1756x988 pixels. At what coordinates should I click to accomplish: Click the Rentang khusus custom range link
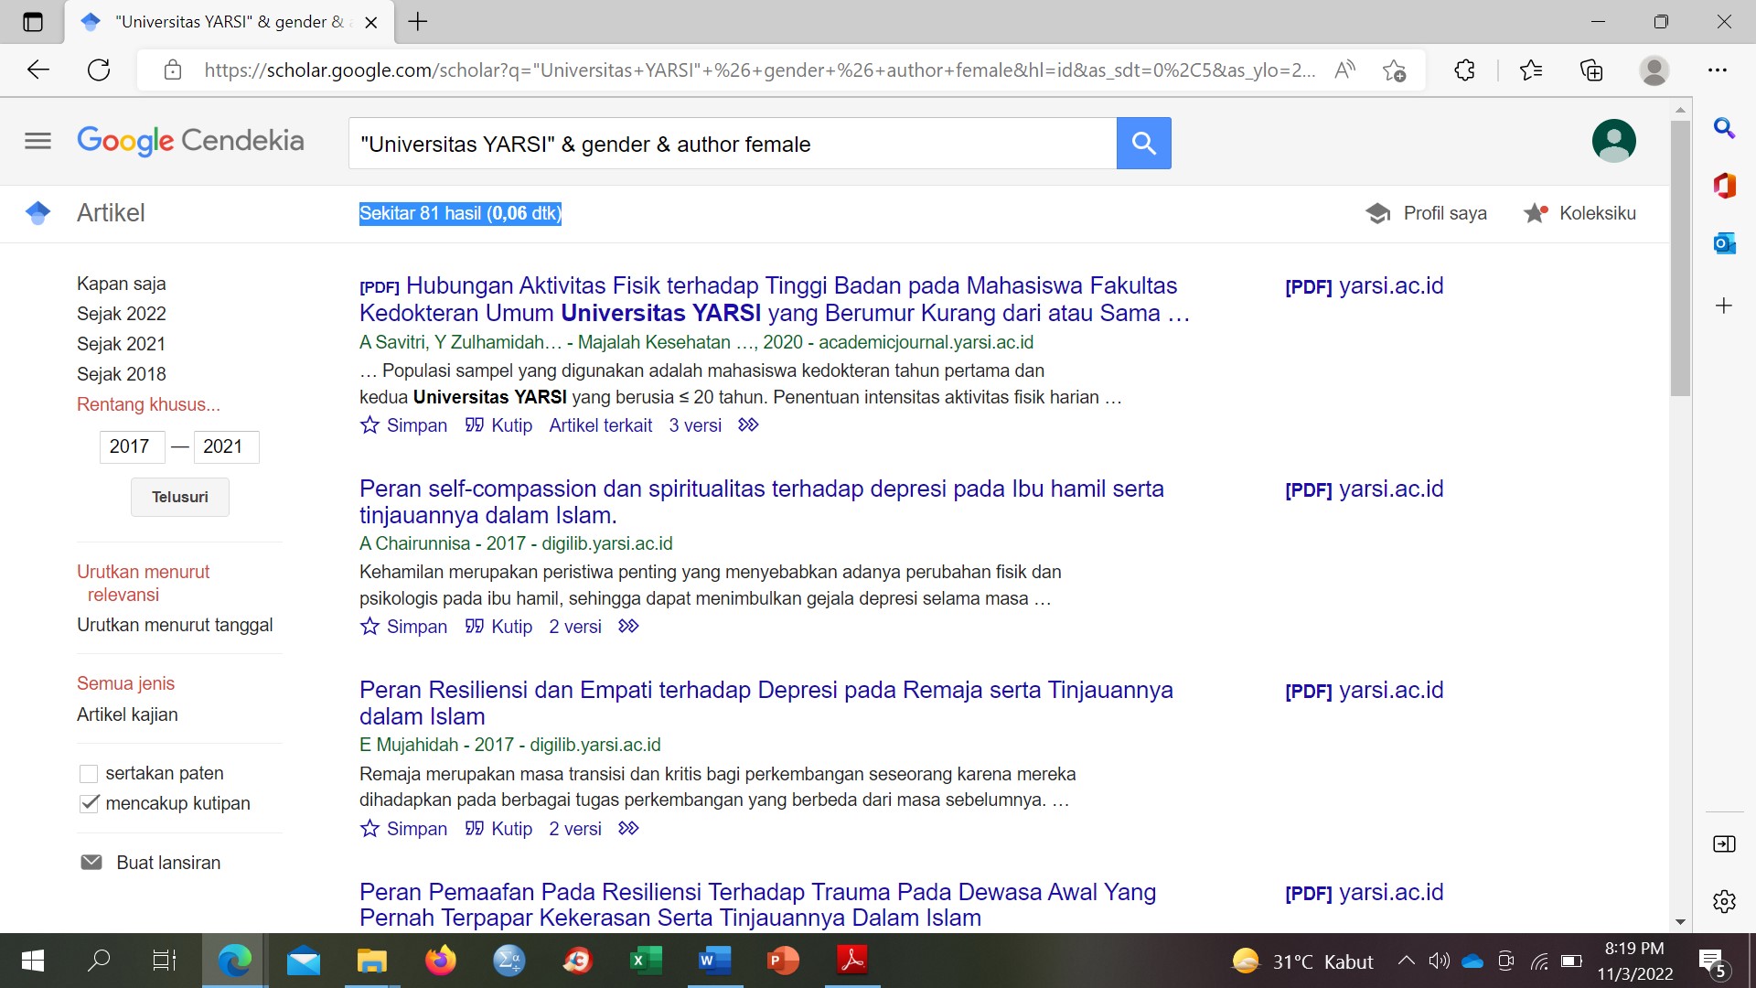click(148, 404)
